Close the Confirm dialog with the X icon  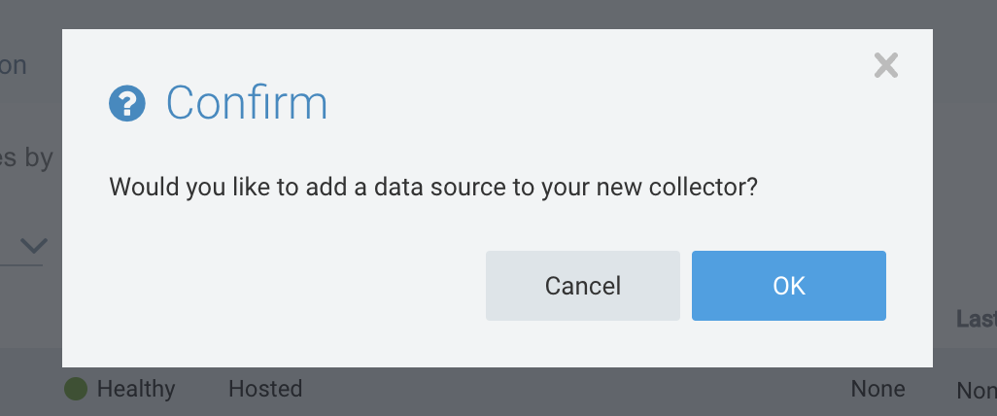pos(885,66)
